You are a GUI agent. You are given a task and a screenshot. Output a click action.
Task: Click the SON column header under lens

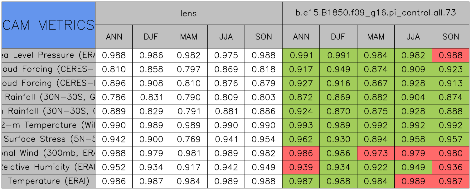[264, 37]
